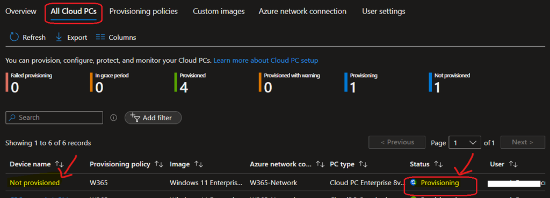Click the disabled Next page button

pyautogui.click(x=522, y=142)
